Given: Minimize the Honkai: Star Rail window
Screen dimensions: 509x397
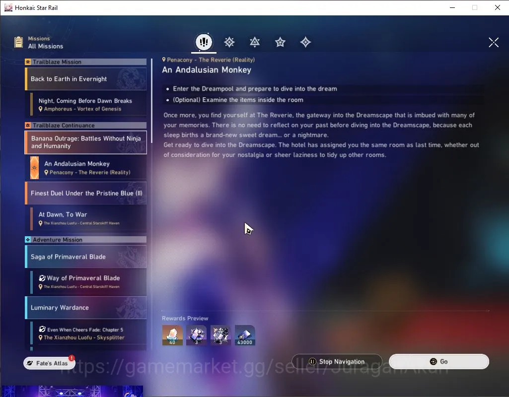Looking at the screenshot, I should [452, 7].
